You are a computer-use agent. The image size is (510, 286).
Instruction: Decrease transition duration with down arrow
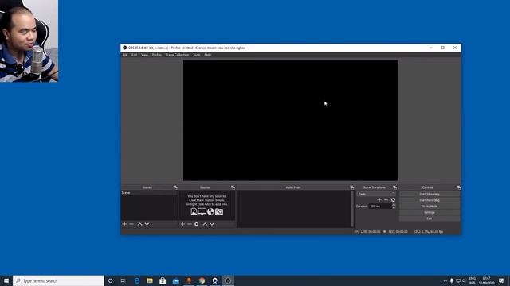[394, 207]
